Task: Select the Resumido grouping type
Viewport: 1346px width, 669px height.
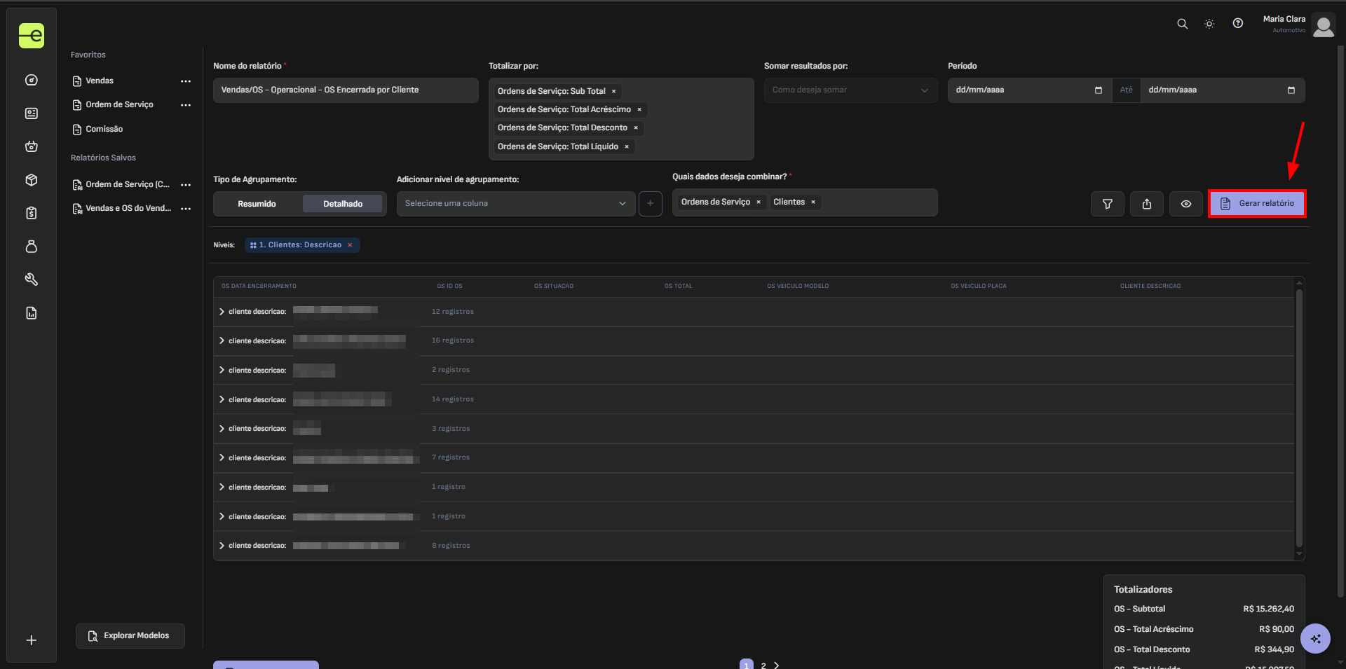Action: [257, 204]
